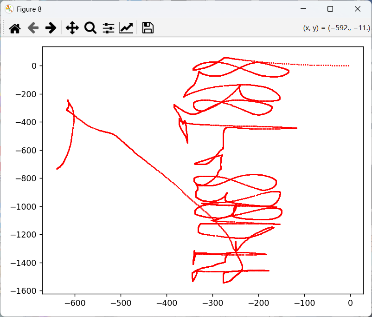This screenshot has height=317, width=372.
Task: Maximize the Figure 8 window
Action: point(330,9)
